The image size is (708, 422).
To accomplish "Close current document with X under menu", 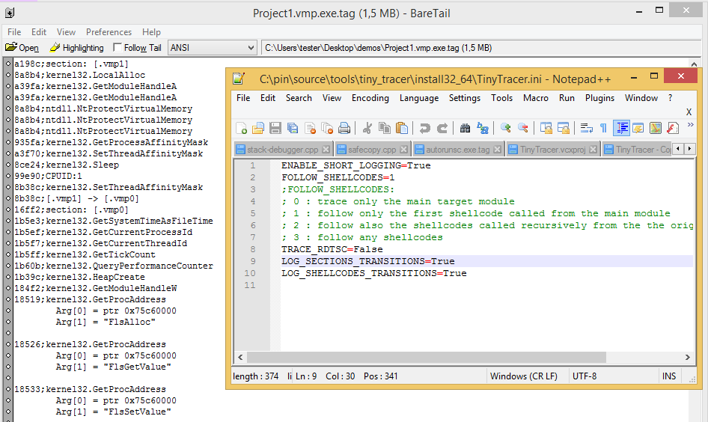I will (689, 112).
